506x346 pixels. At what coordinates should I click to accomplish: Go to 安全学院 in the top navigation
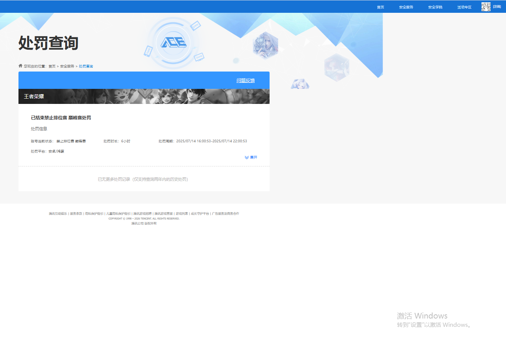435,7
